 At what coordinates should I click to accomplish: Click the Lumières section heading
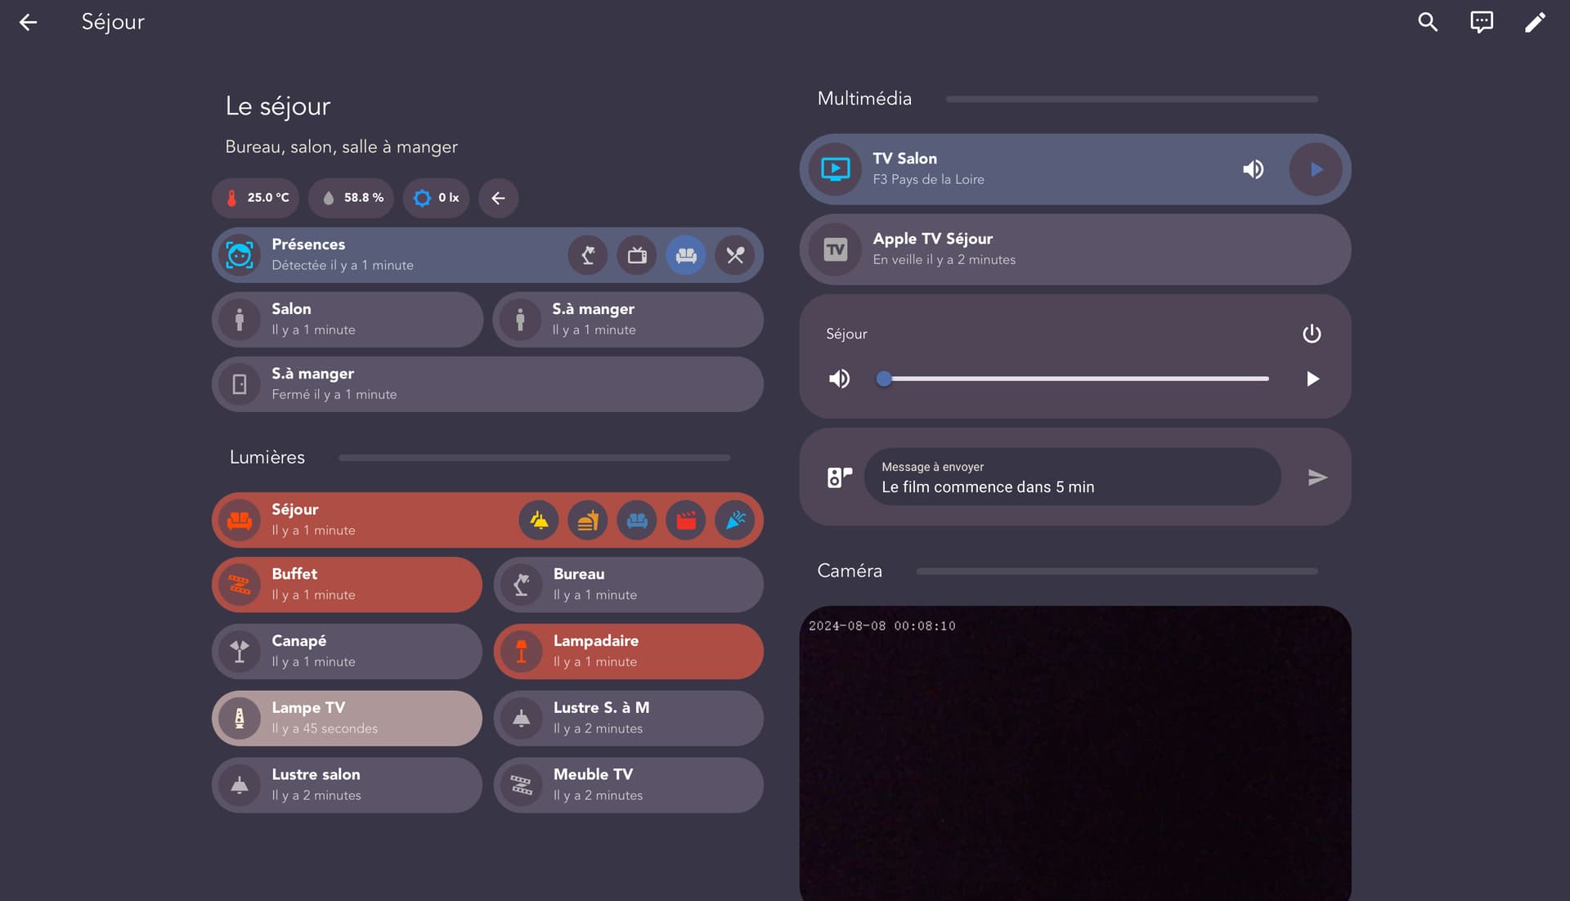tap(267, 457)
